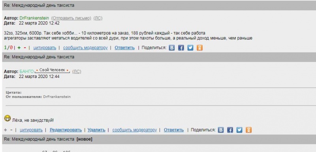This screenshot has height=152, width=316.
Task: Upvote DrFrankenstein's post with green plus
Action: [x=19, y=48]
